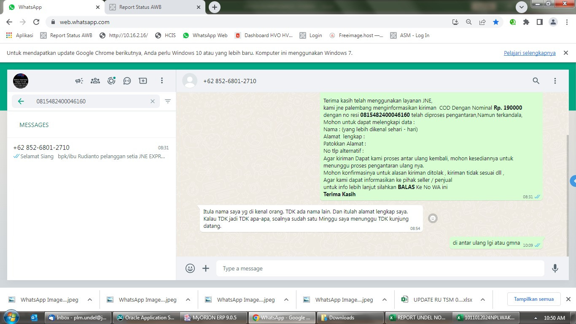Open the zoom magnifier icon in address bar
576x324 pixels.
468,22
